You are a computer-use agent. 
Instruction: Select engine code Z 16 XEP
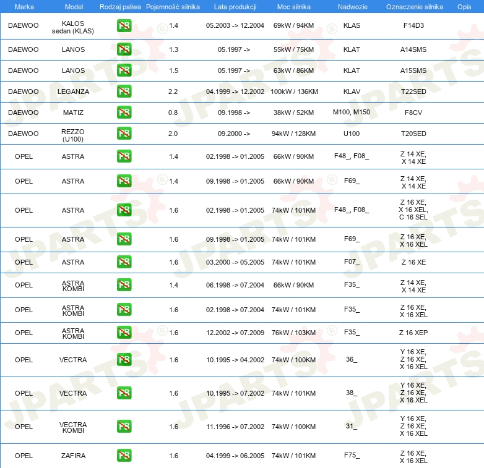(413, 333)
